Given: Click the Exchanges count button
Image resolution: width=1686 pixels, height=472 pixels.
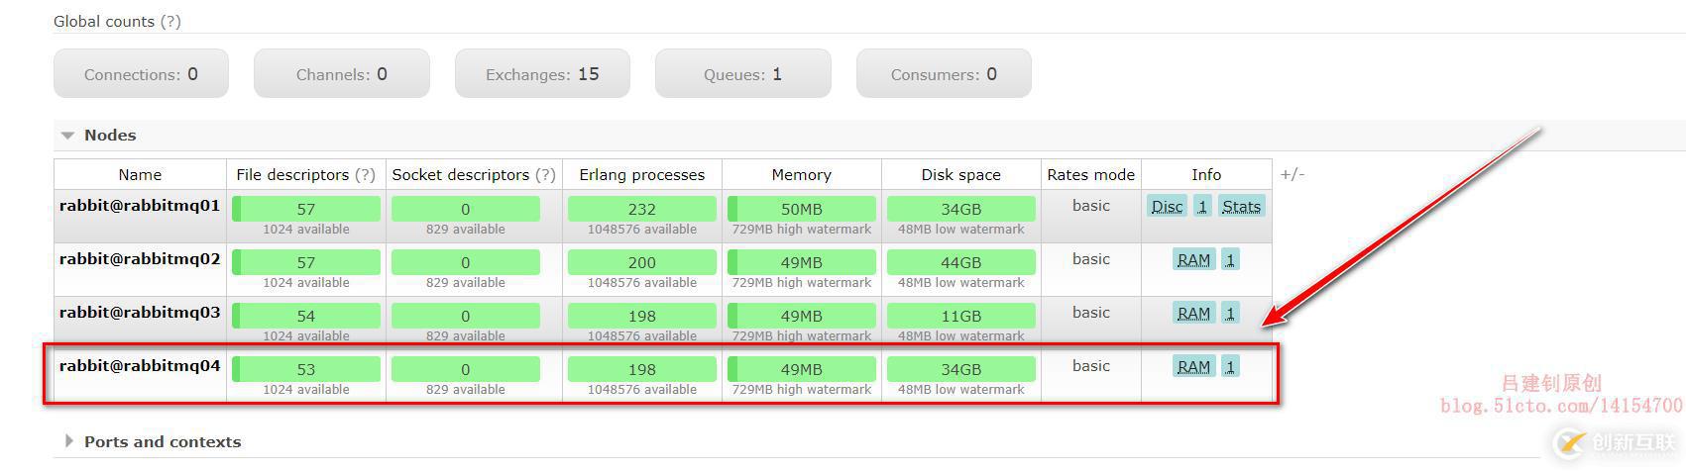Looking at the screenshot, I should pos(542,74).
